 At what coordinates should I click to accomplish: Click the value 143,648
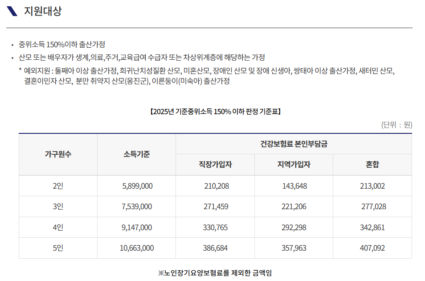coord(294,186)
